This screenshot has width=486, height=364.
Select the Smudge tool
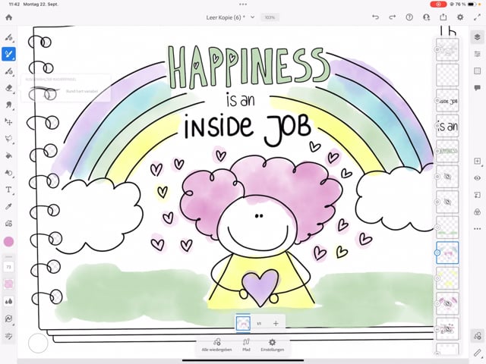8,105
